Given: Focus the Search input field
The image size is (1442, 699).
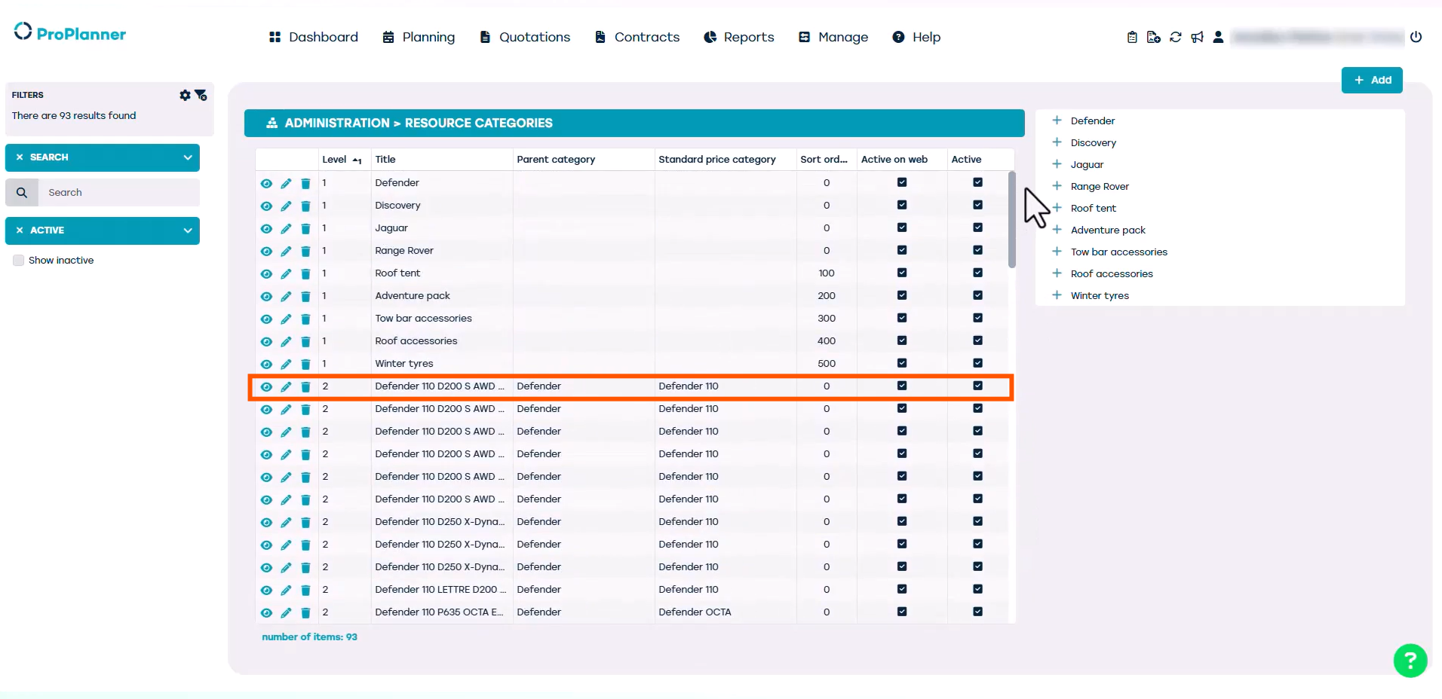Looking at the screenshot, I should click(x=119, y=193).
